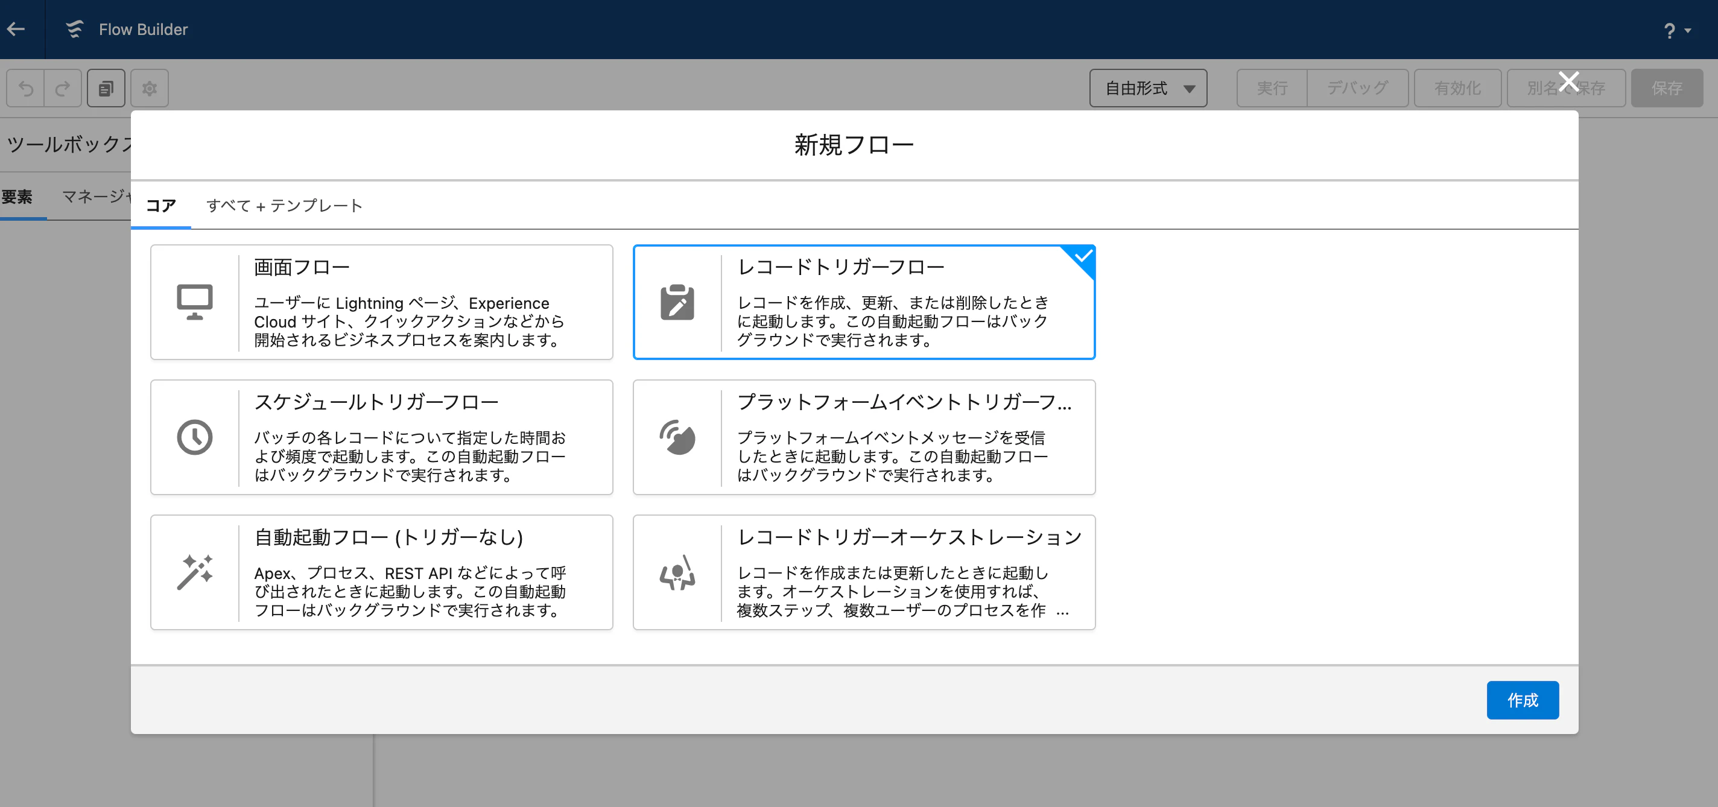
Task: Click the デバッグ button
Action: tap(1357, 88)
